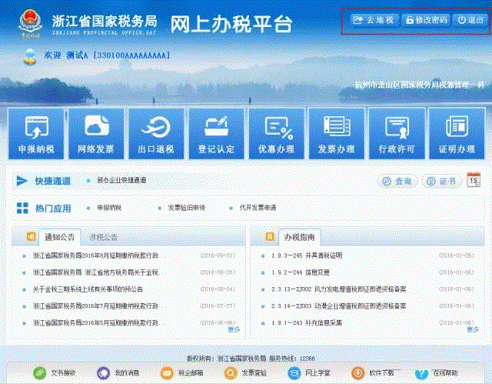Image resolution: width=492 pixels, height=384 pixels.
Task: Open the 发票办理 tile
Action: coord(337,134)
